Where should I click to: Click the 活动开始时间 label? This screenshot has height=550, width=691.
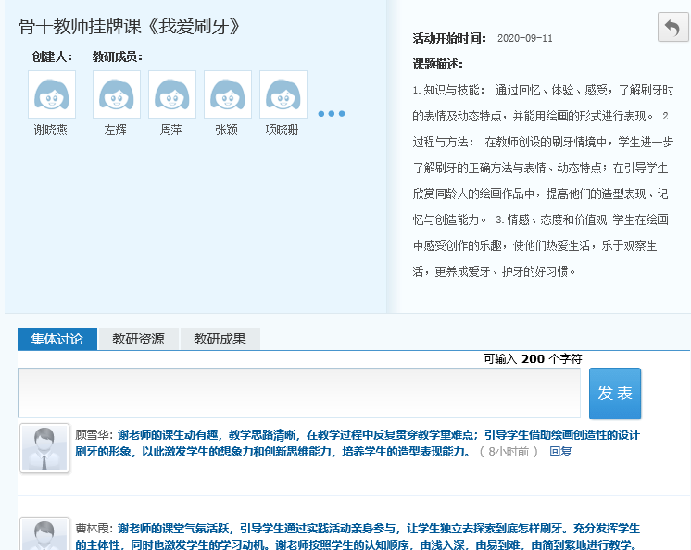[449, 38]
